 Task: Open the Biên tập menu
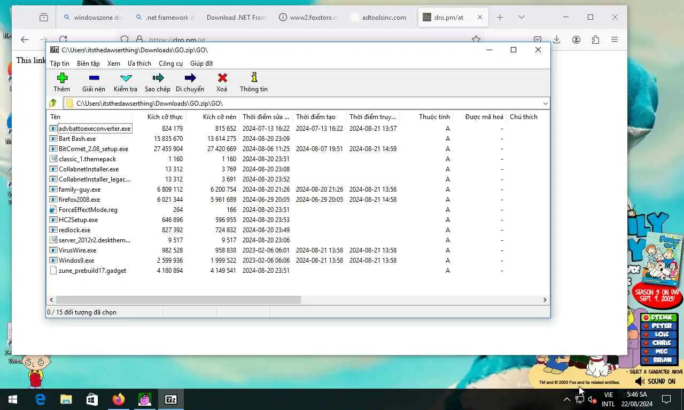(88, 64)
